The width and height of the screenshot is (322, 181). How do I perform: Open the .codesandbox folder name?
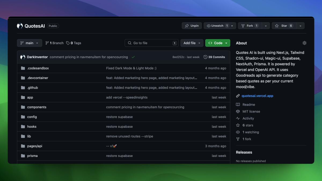click(38, 68)
